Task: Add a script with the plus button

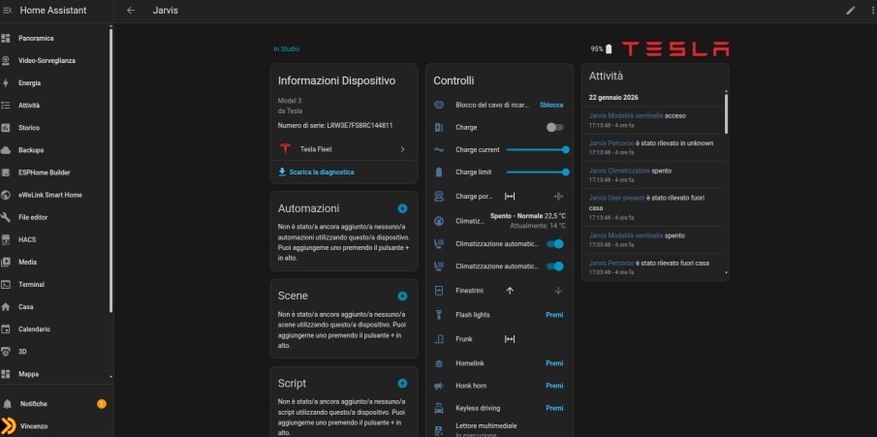Action: [x=402, y=384]
